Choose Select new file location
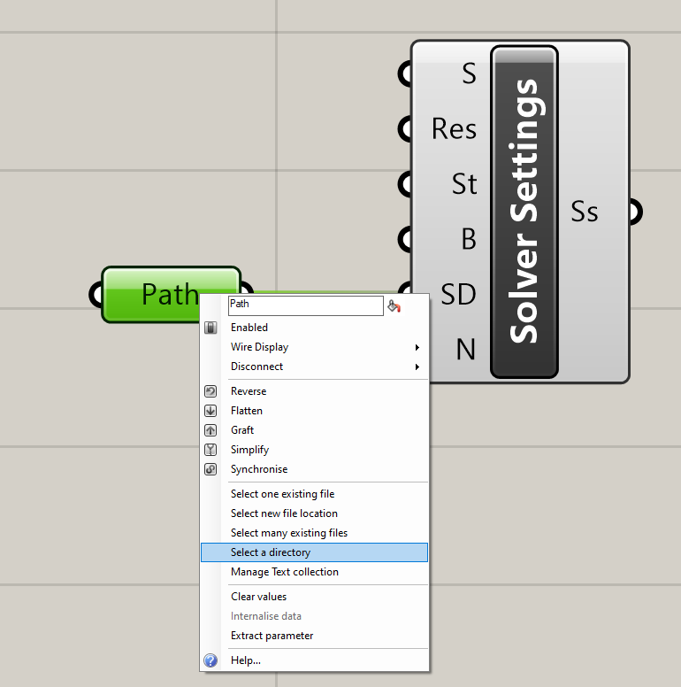 (x=284, y=513)
